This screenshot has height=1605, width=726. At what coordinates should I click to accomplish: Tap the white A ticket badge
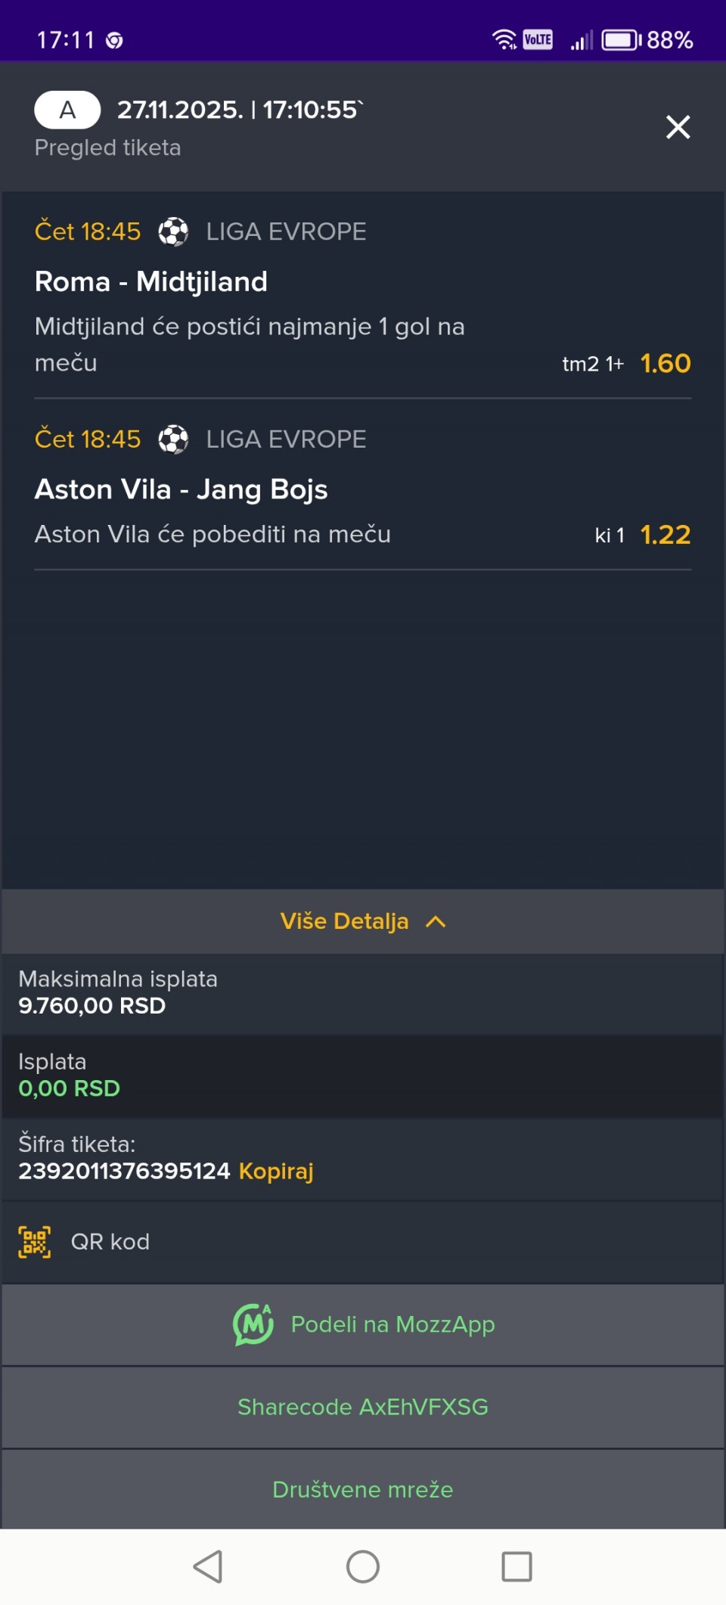tap(67, 110)
